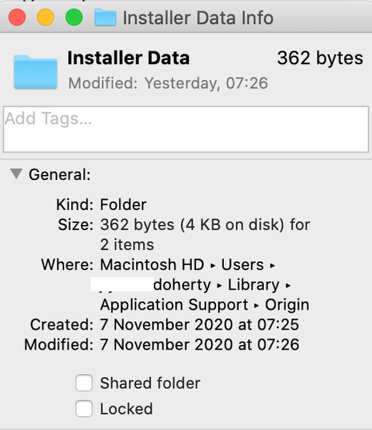Collapse the General section disclosure triangle

(16, 174)
